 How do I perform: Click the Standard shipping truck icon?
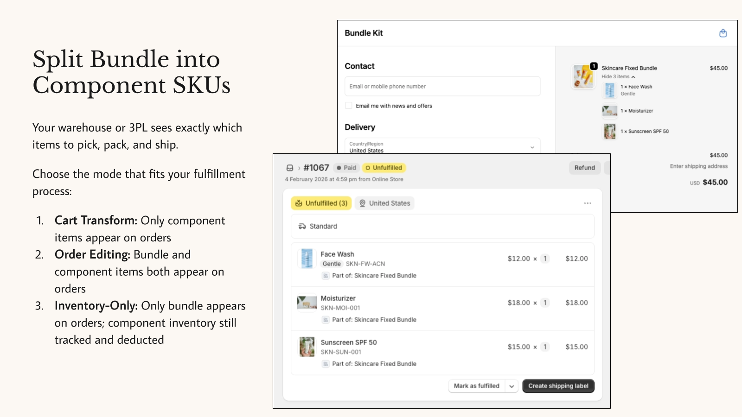(x=302, y=226)
